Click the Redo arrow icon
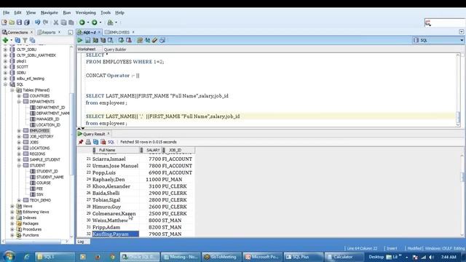The width and height of the screenshot is (466, 262). 45,23
